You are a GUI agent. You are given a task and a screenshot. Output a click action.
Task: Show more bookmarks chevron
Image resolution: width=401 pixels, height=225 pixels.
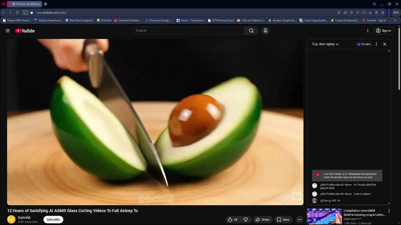tap(395, 20)
